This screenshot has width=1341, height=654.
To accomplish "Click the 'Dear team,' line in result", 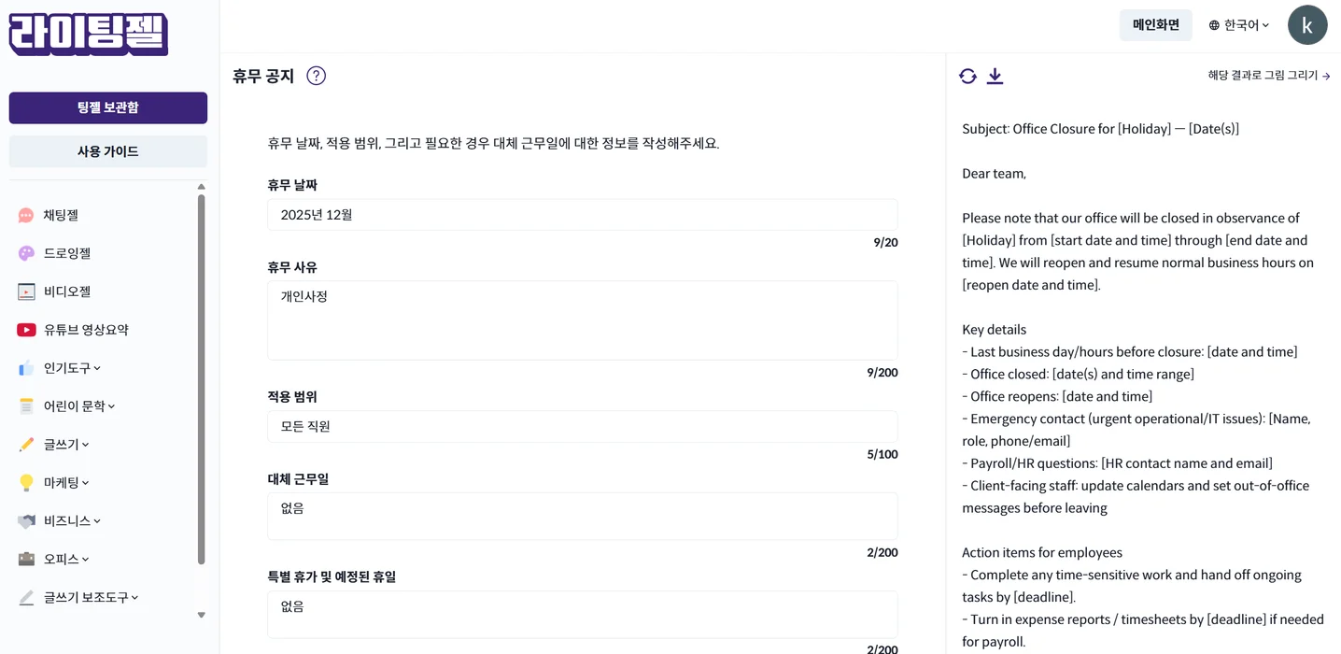I will point(994,174).
